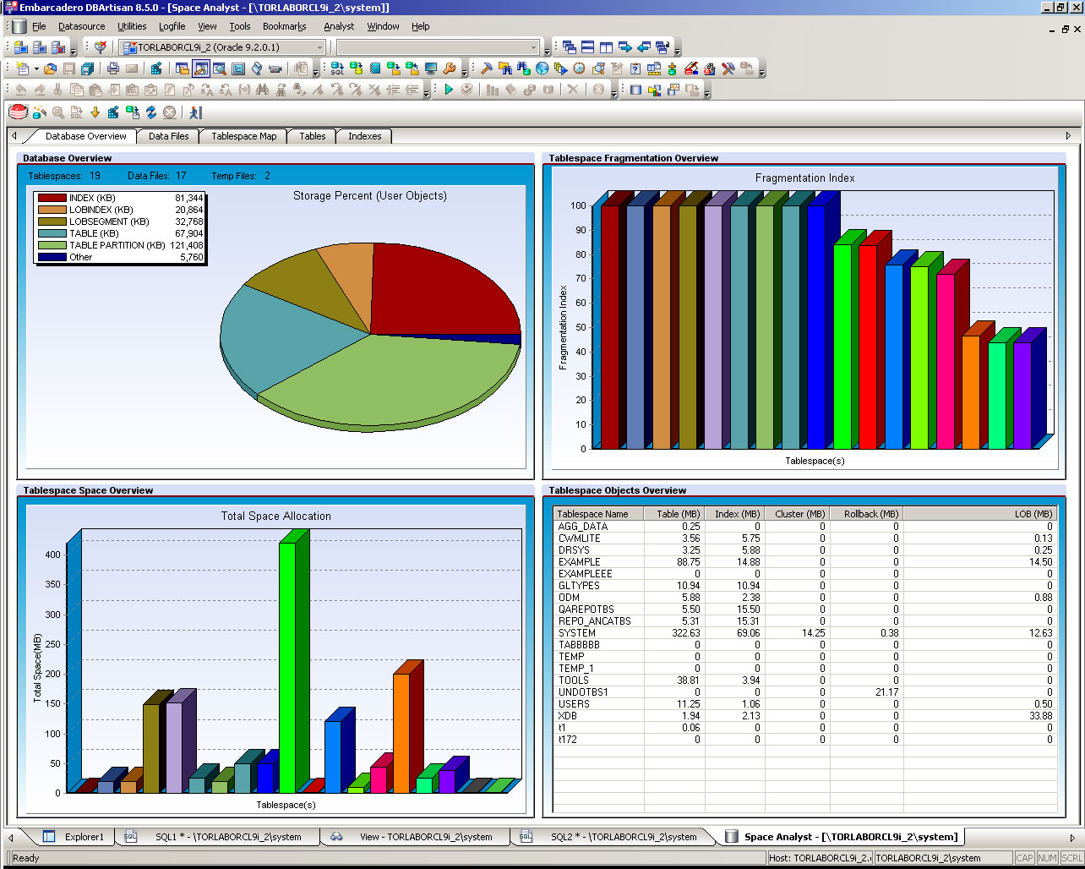Select the UNDOTBS1 tablespace name
The height and width of the screenshot is (869, 1085).
(583, 692)
